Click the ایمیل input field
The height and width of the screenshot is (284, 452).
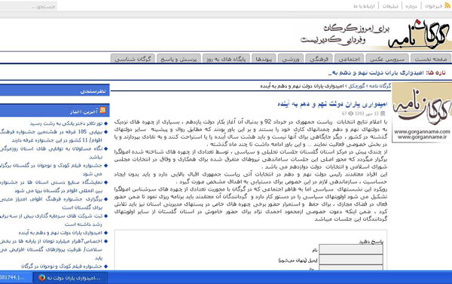click(x=351, y=259)
